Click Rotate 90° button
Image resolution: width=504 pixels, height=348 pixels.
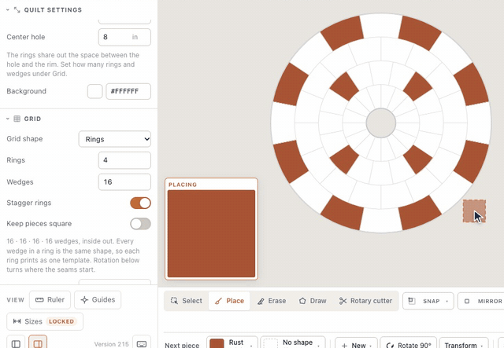pyautogui.click(x=408, y=345)
